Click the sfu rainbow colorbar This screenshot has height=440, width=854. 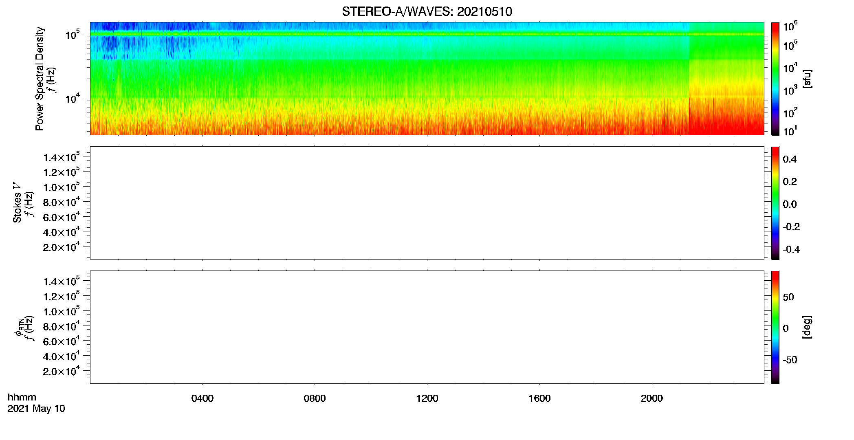(775, 79)
